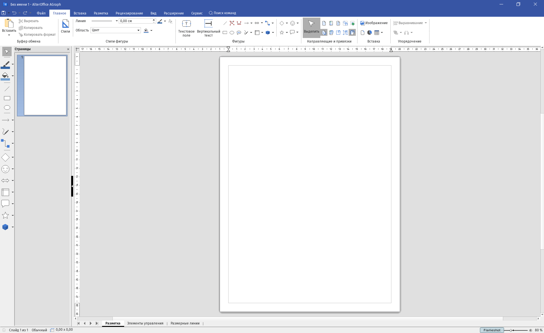Click the glue points tool icon
544x333 pixels.
[x=239, y=23]
